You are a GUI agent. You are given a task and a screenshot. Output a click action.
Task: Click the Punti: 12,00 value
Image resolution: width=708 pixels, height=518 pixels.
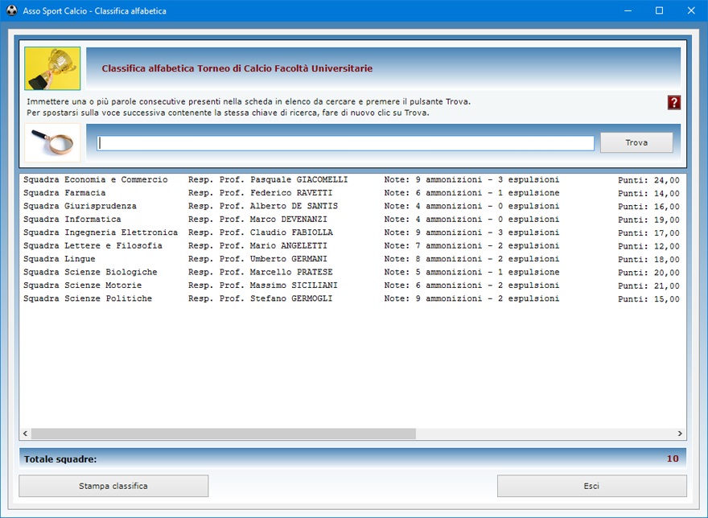[x=648, y=246]
